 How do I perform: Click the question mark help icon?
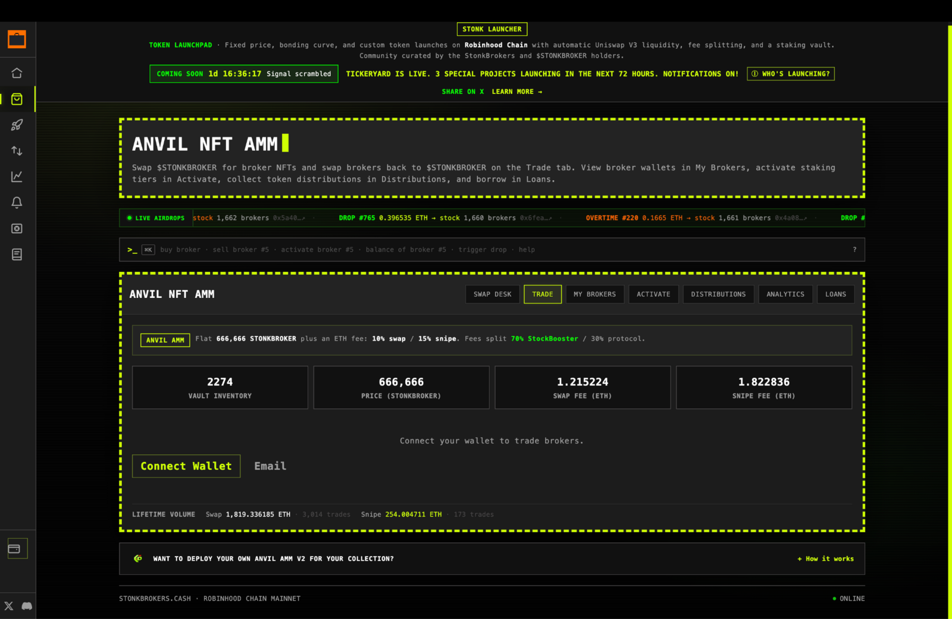(854, 250)
